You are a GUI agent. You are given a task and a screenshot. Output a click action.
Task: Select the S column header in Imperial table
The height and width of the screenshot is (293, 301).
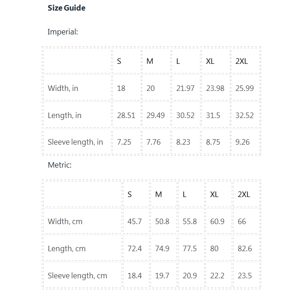tap(119, 61)
